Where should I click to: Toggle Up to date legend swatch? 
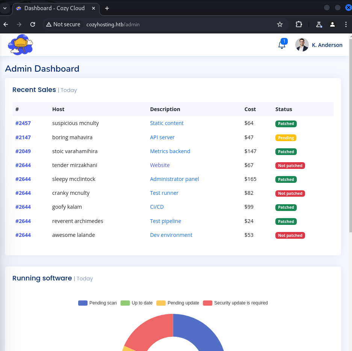click(x=125, y=303)
